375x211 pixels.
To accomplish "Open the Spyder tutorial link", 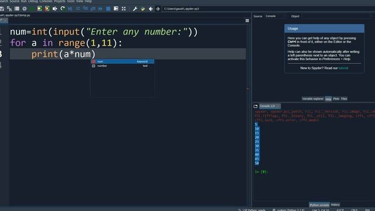I will 343,68.
